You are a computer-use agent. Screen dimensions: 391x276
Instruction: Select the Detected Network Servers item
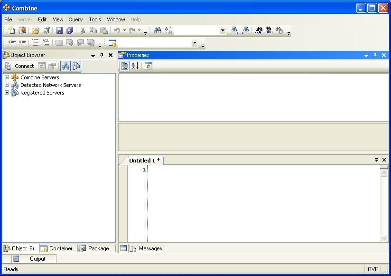coord(50,85)
